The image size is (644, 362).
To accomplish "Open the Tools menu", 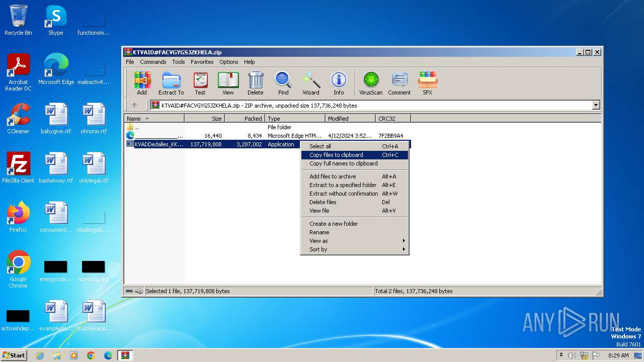I will (x=179, y=62).
